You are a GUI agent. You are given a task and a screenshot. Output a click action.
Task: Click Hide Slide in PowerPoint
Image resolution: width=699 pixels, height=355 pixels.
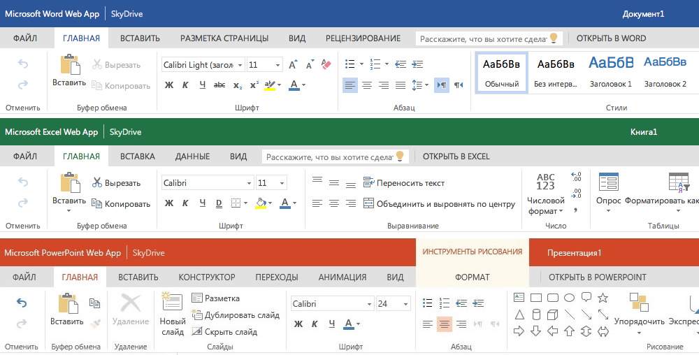click(224, 332)
